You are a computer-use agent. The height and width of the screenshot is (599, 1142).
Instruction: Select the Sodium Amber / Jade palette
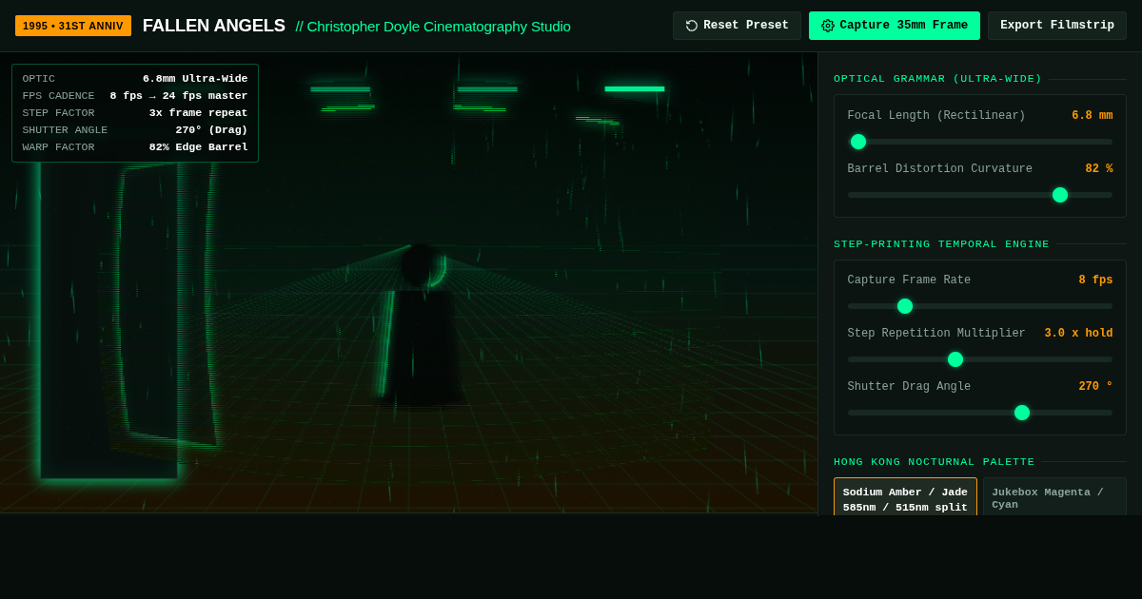click(x=905, y=497)
